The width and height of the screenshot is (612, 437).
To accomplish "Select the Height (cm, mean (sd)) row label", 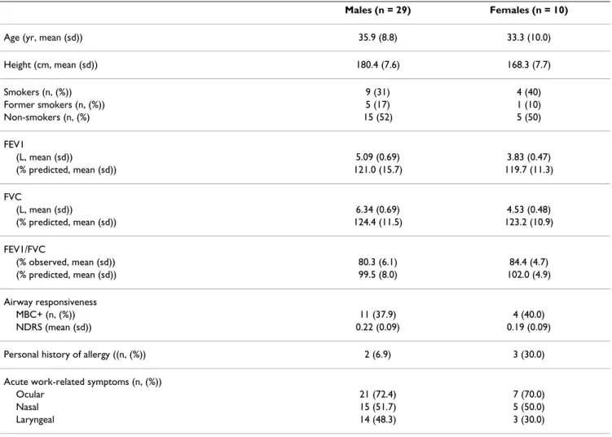I will (51, 65).
